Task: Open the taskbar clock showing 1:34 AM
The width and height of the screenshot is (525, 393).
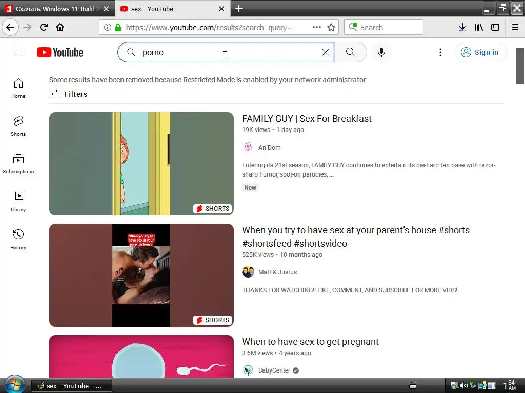Action: coord(509,385)
